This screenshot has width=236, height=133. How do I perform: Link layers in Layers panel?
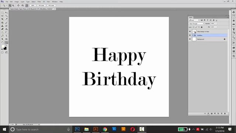[205, 113]
